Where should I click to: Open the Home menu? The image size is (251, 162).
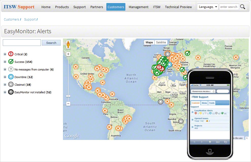[x=46, y=7]
